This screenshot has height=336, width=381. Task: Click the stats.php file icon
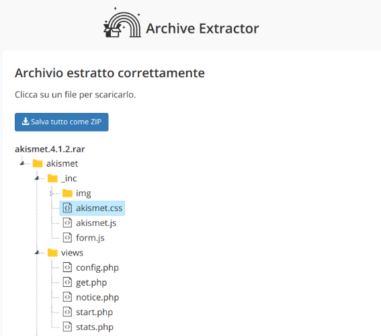(67, 327)
